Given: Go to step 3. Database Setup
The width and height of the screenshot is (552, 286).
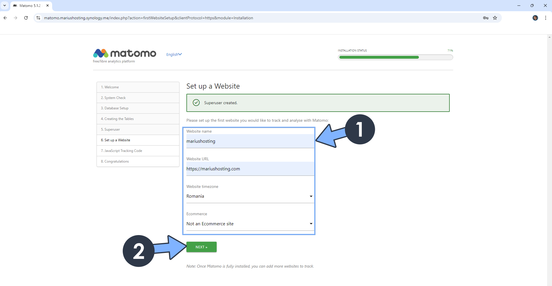Looking at the screenshot, I should 138,108.
